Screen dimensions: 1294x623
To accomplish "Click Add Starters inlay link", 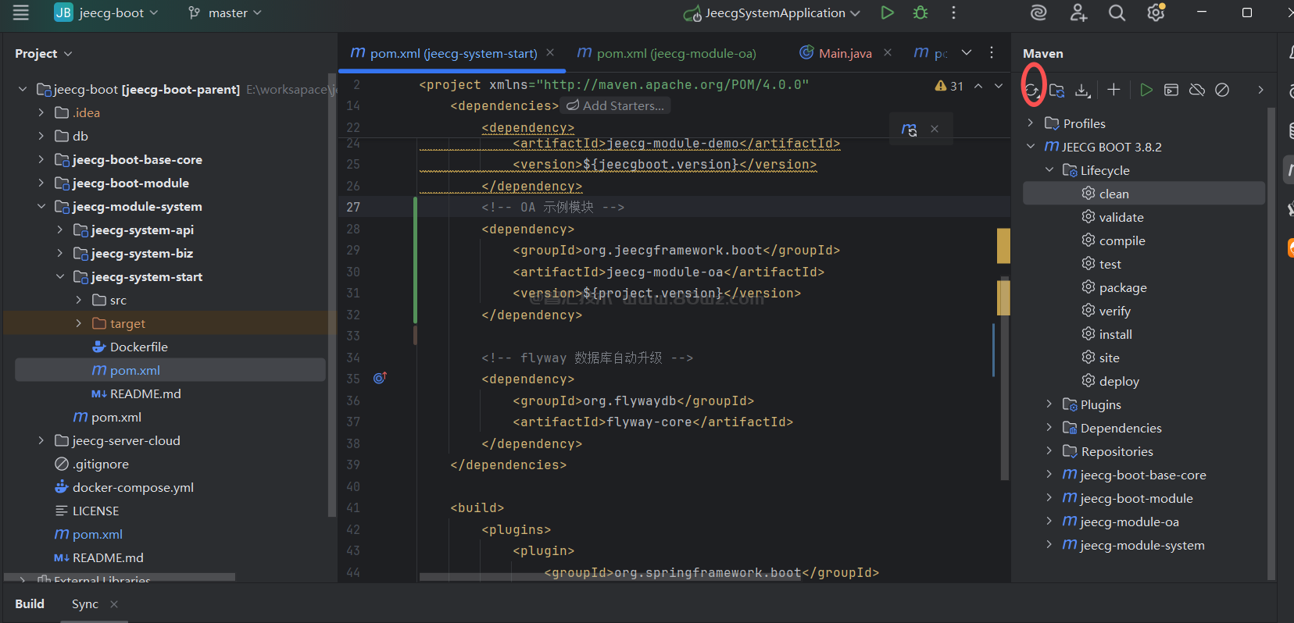I will (616, 105).
